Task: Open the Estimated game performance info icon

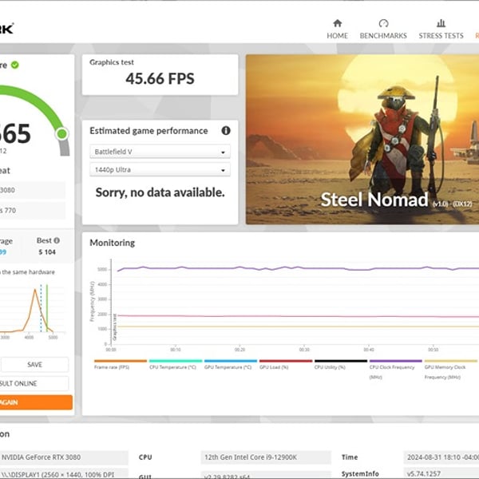Action: (226, 131)
